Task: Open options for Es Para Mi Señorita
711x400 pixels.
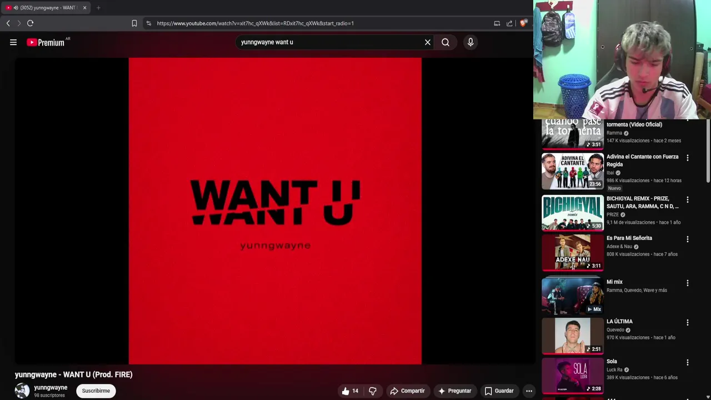Action: [688, 239]
